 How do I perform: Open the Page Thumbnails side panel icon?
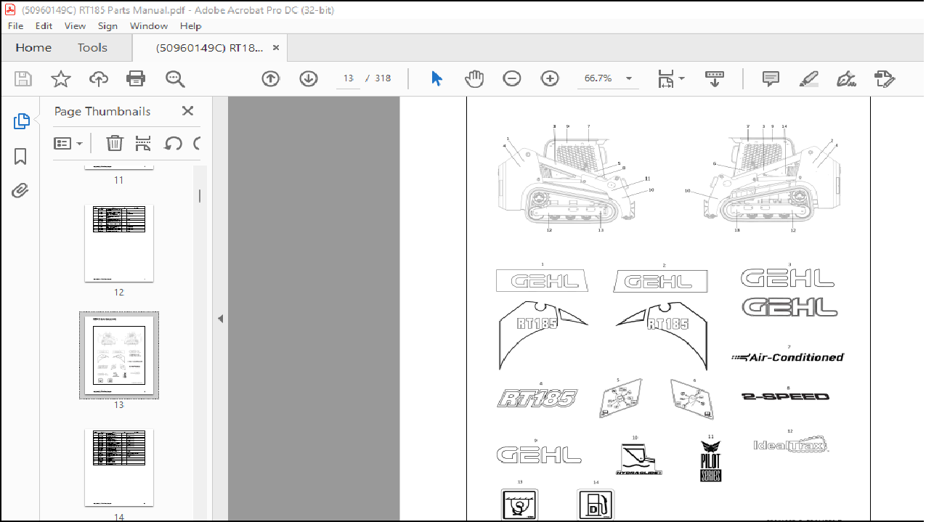pos(21,121)
